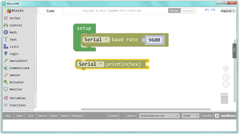The width and height of the screenshot is (239, 134).
Task: Open the COM6 port dropdown
Action: click(x=190, y=116)
